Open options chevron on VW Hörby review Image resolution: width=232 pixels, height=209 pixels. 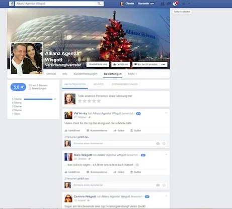click(x=166, y=113)
